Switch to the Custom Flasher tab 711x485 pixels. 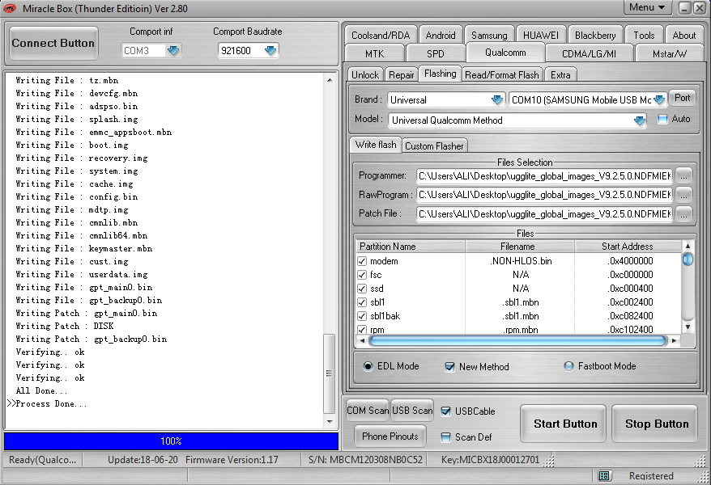point(434,146)
